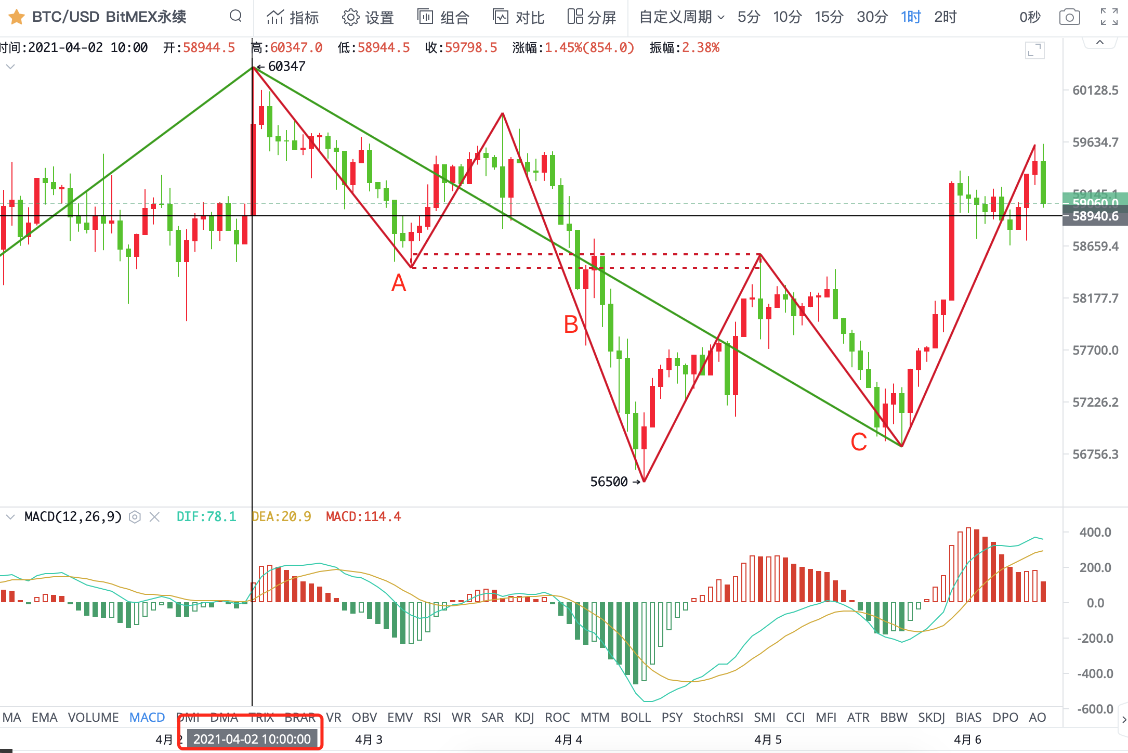
Task: Open 自定义周期 custom period dropdown
Action: [681, 17]
